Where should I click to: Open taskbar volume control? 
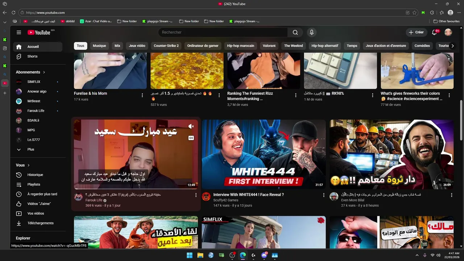pyautogui.click(x=438, y=255)
